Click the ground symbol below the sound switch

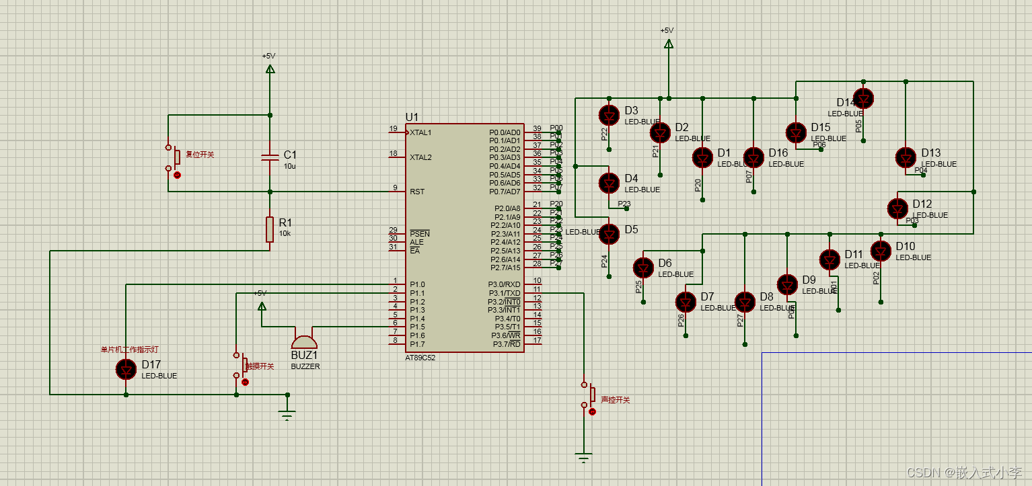tap(583, 459)
